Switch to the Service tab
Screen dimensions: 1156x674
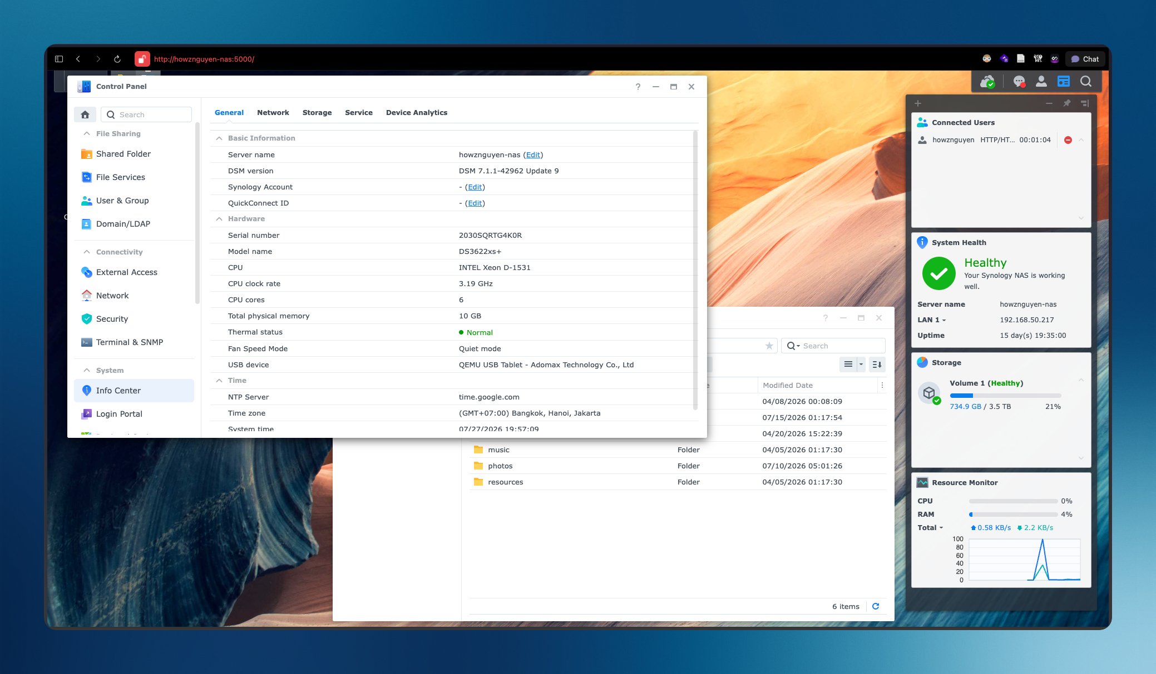coord(359,113)
